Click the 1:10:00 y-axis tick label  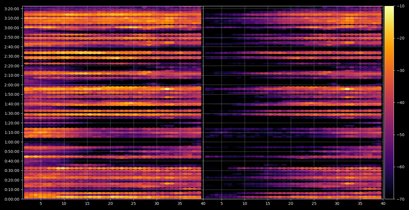(12, 132)
